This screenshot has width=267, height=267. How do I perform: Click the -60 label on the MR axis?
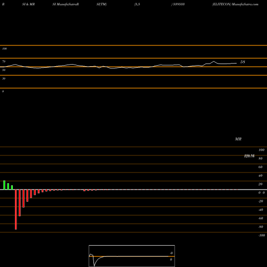point(261,218)
